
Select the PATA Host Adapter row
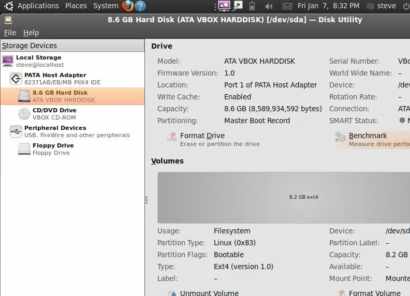pos(72,79)
